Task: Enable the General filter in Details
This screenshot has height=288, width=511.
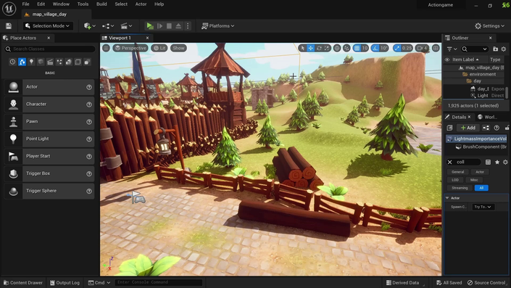Action: pyautogui.click(x=457, y=171)
